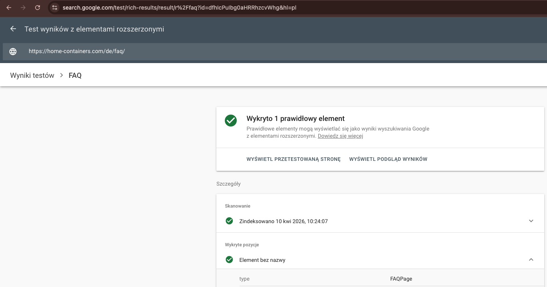Screen dimensions: 547x287
Task: Click the Wykryte pozycje label
Action: tap(242, 245)
